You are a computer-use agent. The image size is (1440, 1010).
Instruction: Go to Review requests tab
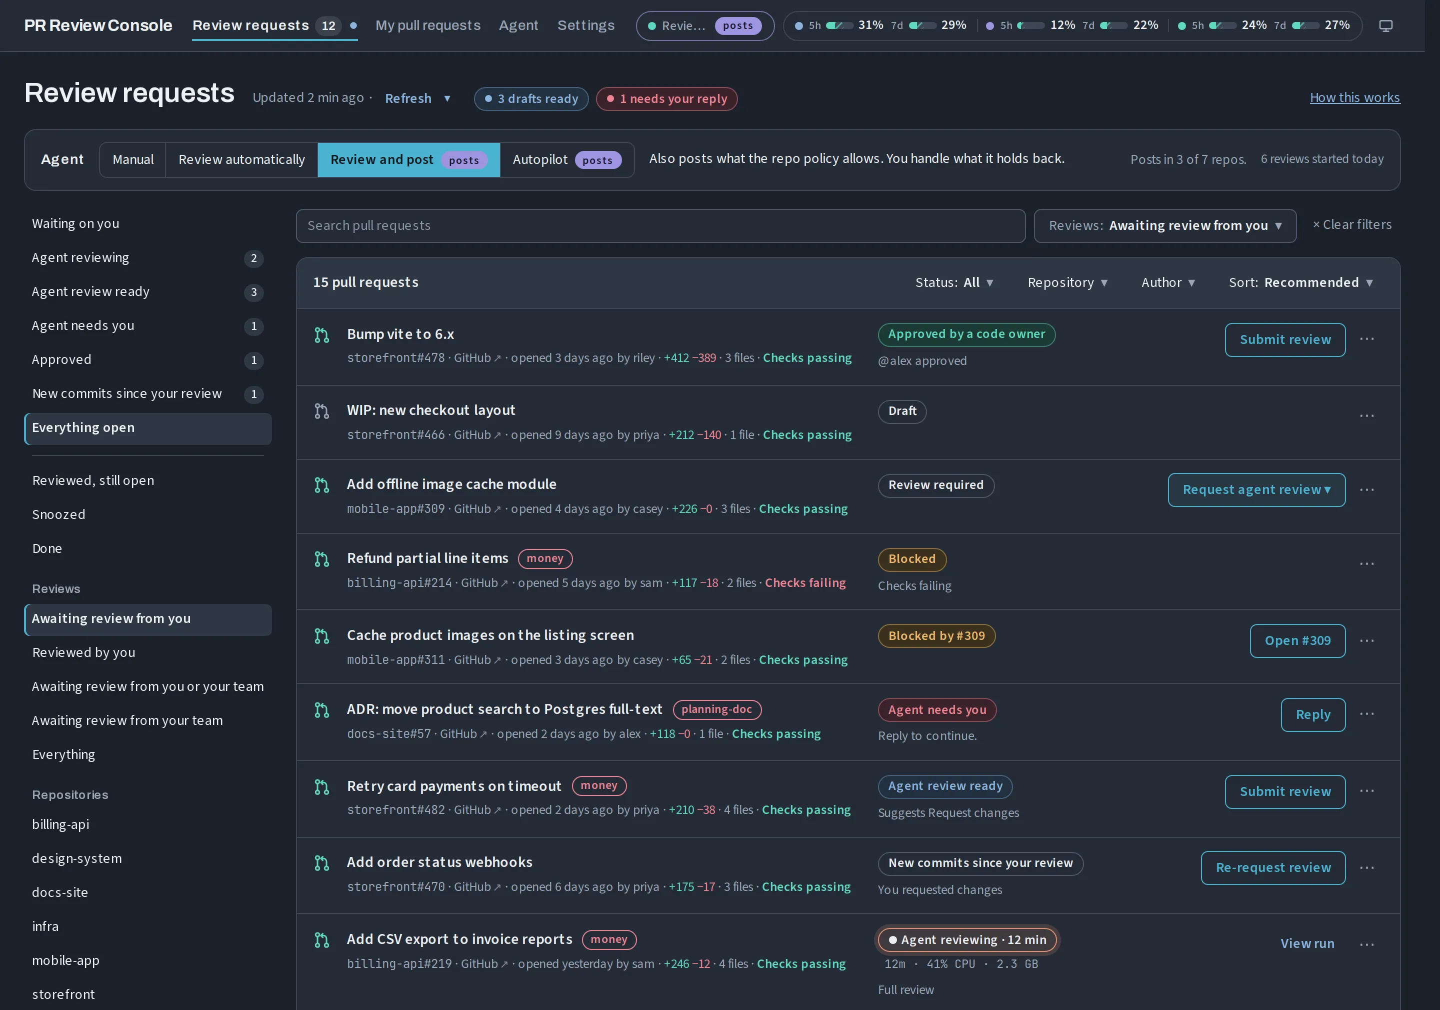(x=274, y=25)
